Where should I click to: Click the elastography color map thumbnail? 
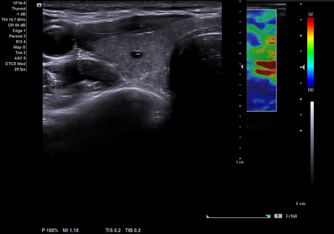pyautogui.click(x=262, y=60)
